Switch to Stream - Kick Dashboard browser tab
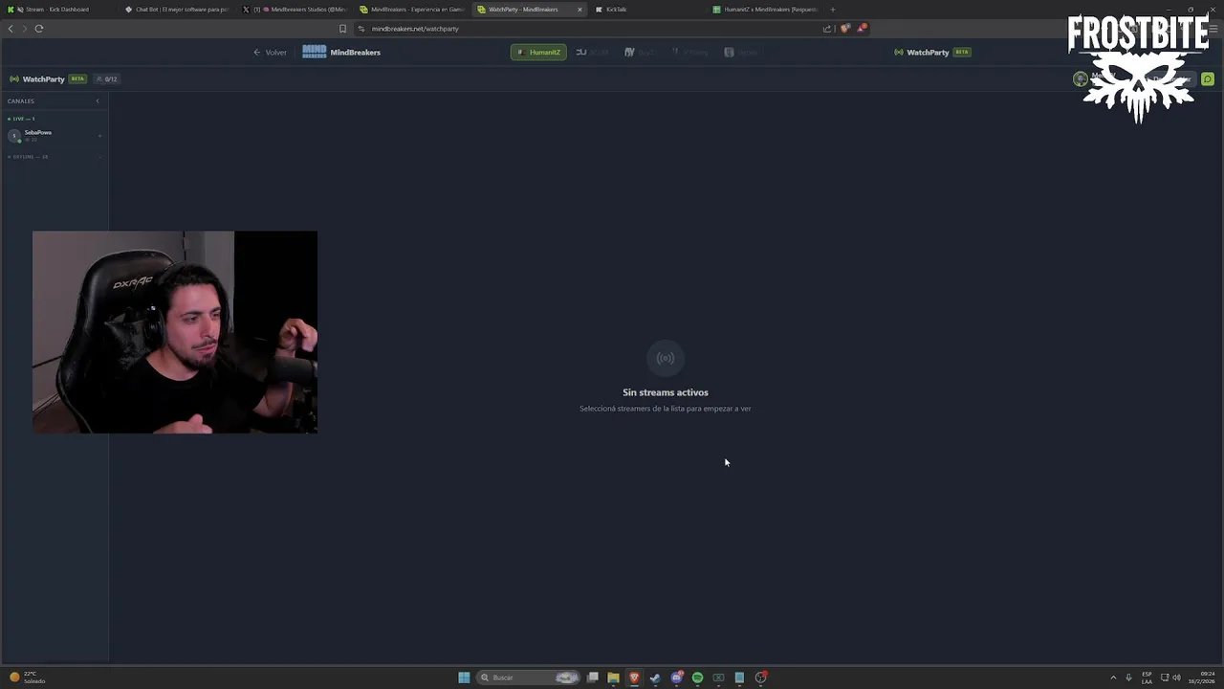 (55, 10)
